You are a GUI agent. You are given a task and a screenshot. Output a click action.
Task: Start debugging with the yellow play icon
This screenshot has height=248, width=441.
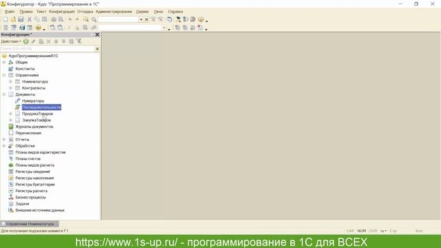point(39,28)
